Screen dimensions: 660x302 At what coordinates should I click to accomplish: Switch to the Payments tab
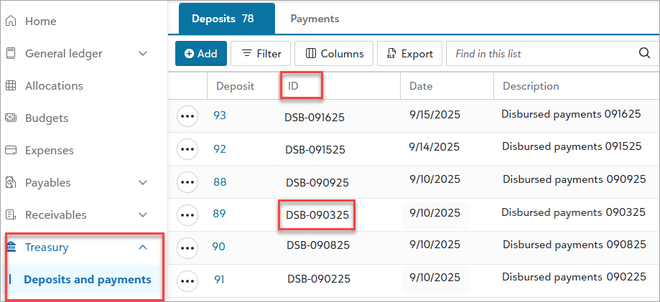(x=315, y=19)
